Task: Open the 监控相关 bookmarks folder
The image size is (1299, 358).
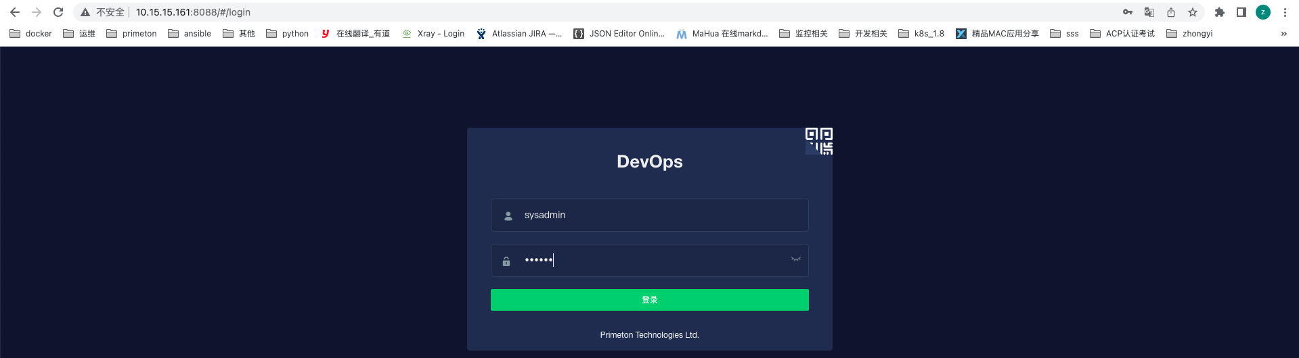Action: (x=803, y=33)
